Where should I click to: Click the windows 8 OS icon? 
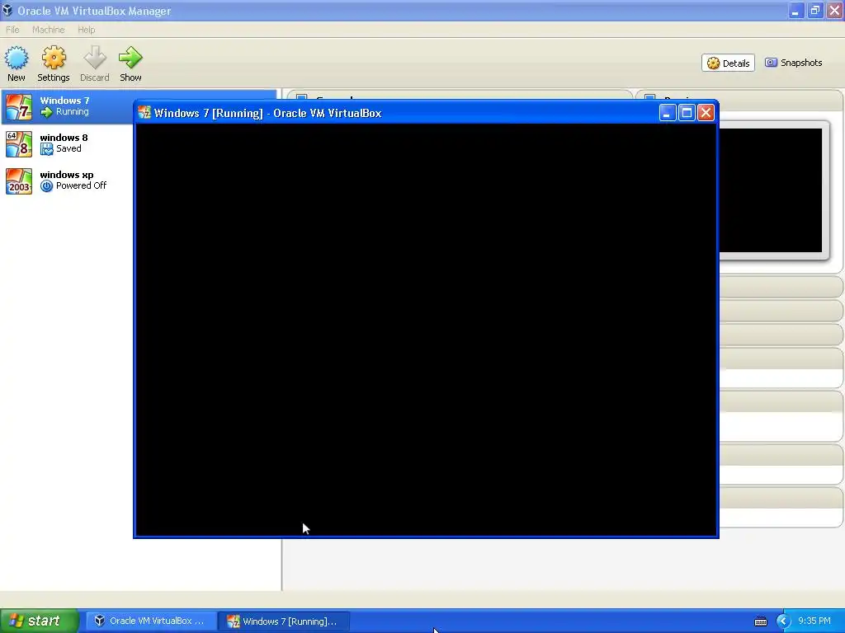click(19, 143)
